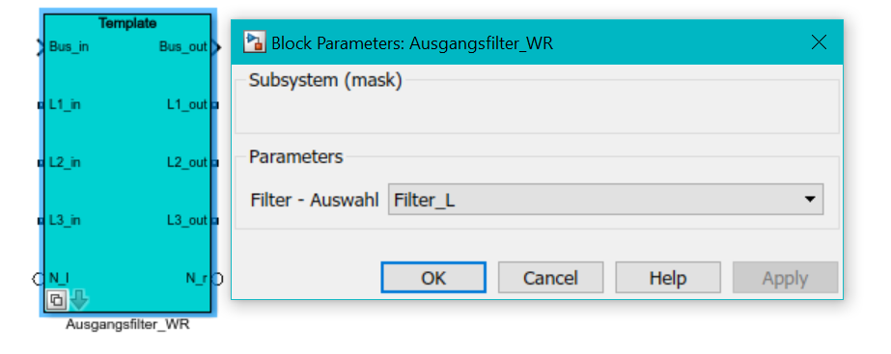This screenshot has height=354, width=891.
Task: Select the Ausgangsfilter_WR block name label
Action: [x=127, y=325]
